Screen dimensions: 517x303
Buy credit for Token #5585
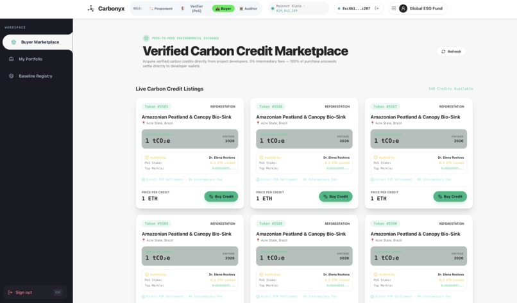[x=221, y=197]
